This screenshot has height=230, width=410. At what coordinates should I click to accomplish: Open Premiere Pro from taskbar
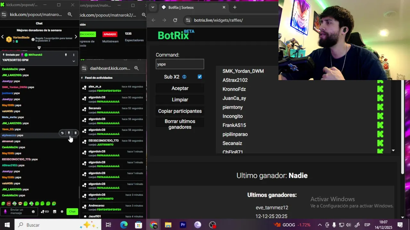pos(183,225)
